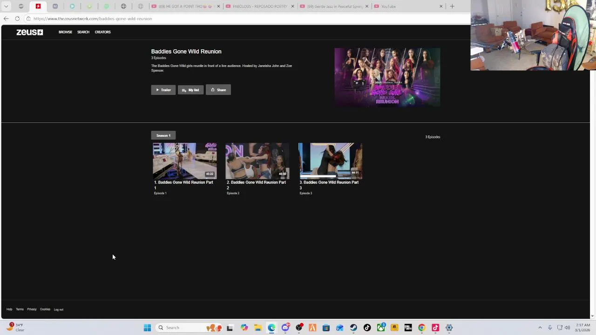Open Task View in the taskbar
The image size is (596, 335).
(x=230, y=328)
